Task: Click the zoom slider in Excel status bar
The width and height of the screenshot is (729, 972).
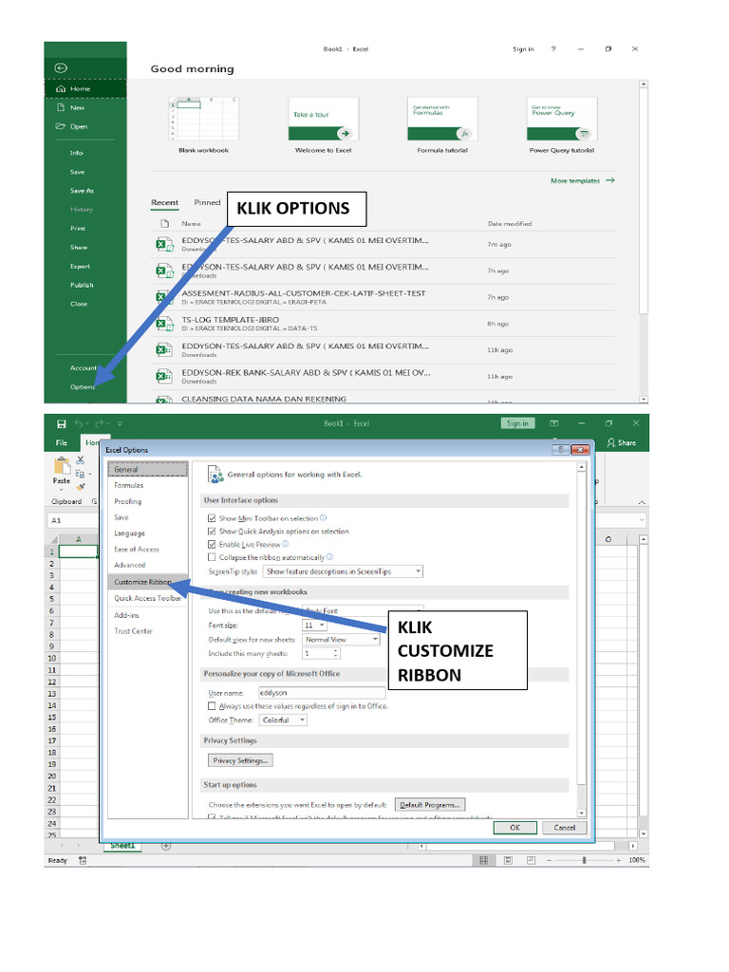Action: tap(584, 860)
